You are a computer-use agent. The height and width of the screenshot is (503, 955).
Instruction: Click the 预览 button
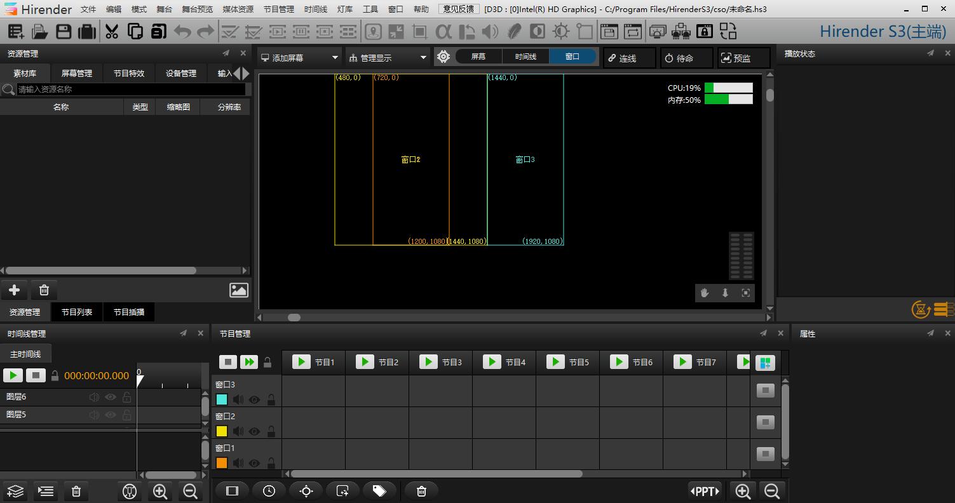coord(743,58)
